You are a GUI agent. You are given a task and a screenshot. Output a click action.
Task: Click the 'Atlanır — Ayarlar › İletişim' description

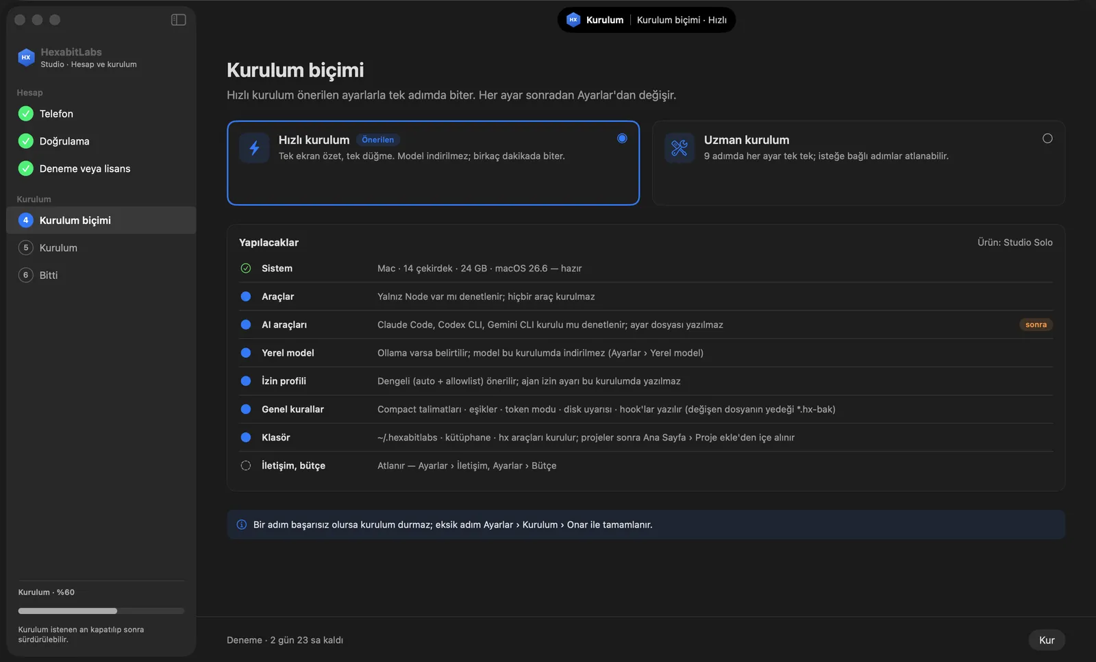tap(466, 466)
